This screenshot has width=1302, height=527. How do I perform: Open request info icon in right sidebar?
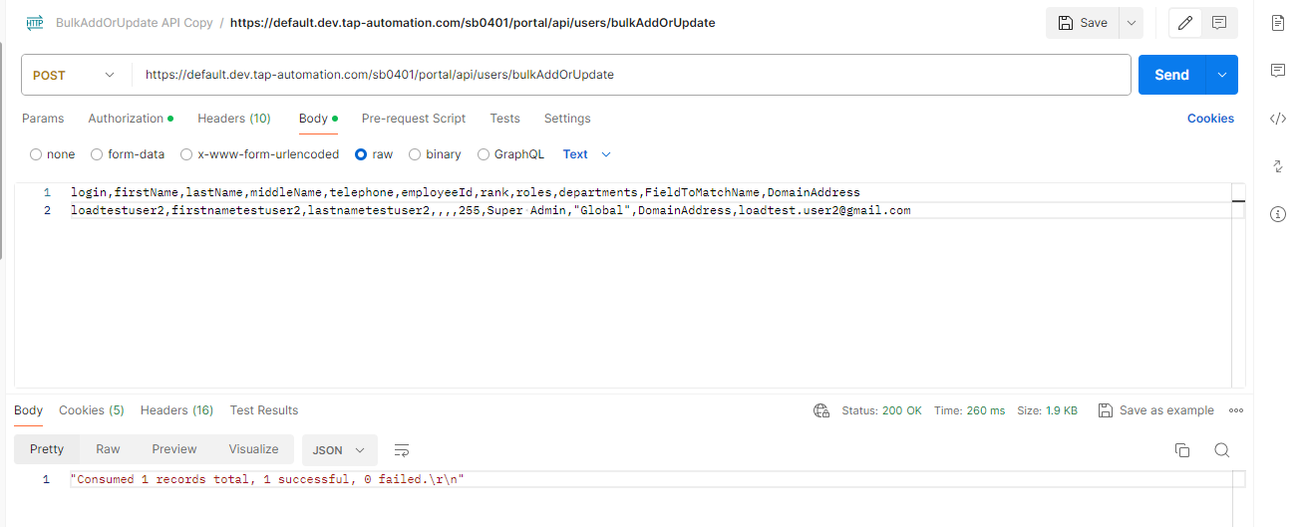coord(1277,214)
